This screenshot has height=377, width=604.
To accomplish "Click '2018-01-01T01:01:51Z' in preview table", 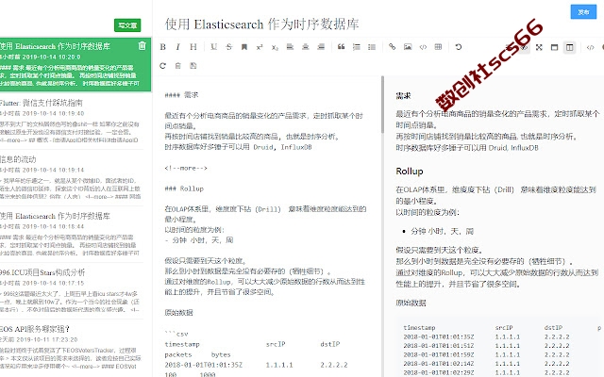I will pyautogui.click(x=439, y=346).
